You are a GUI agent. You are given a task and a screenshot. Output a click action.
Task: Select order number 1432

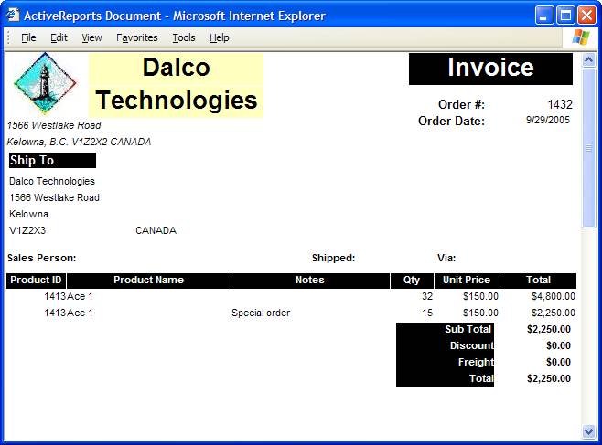560,104
